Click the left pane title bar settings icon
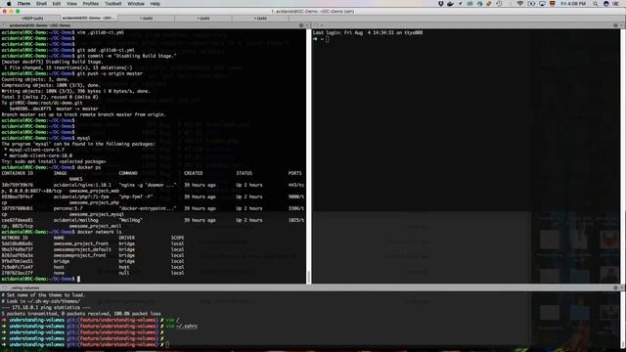This screenshot has width=626, height=352. [301, 25]
